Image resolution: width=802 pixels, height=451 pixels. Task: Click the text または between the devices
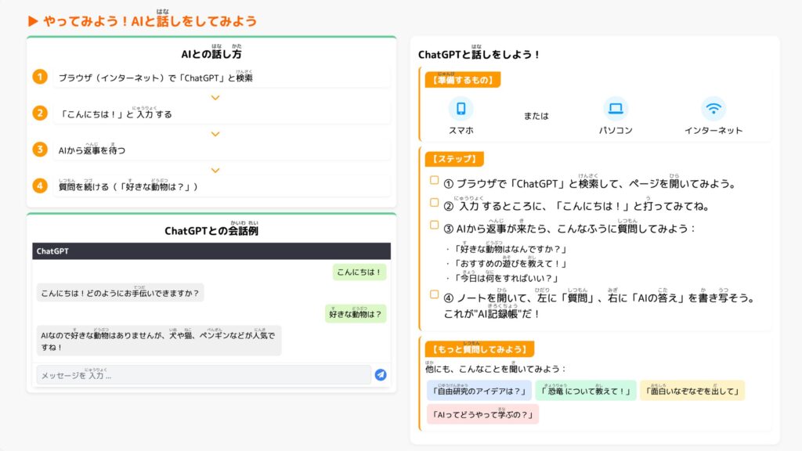(536, 116)
